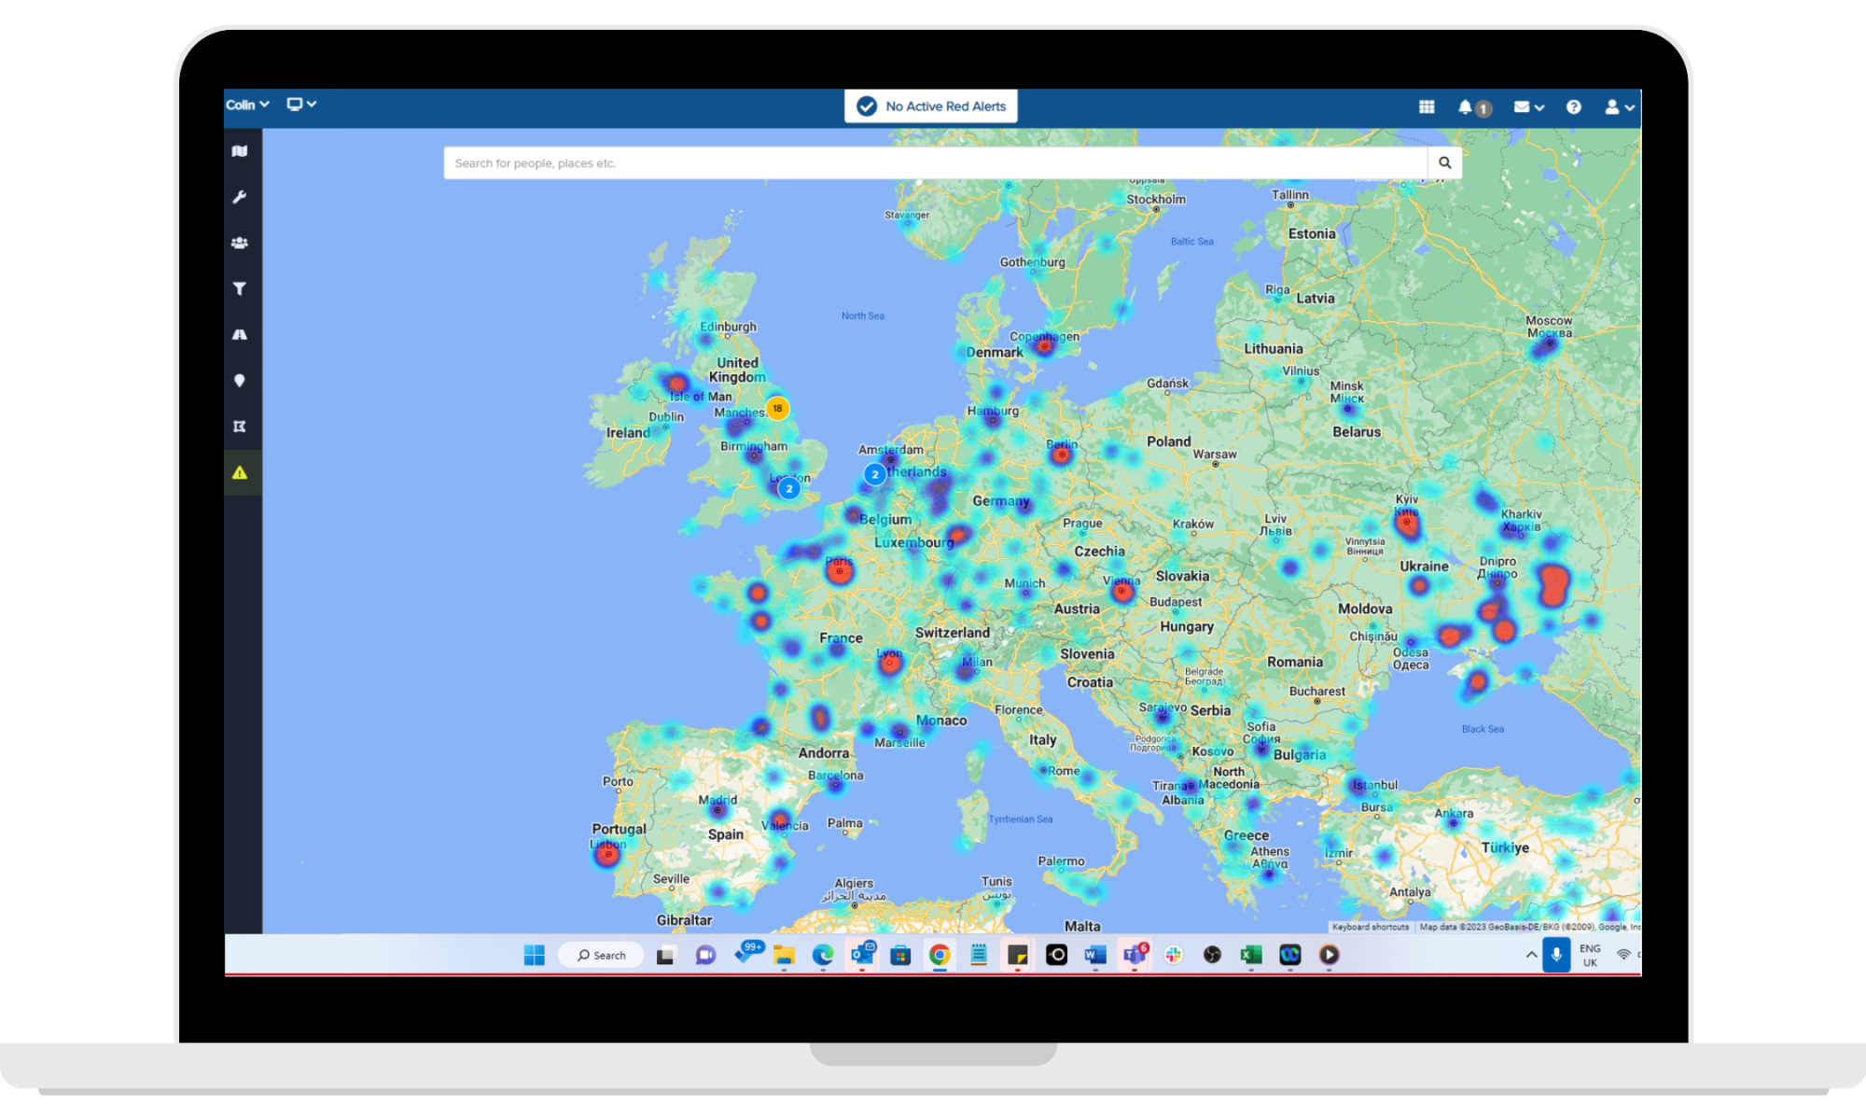Click the Copenhagen red hotspot
The width and height of the screenshot is (1866, 1120).
[x=1045, y=346]
